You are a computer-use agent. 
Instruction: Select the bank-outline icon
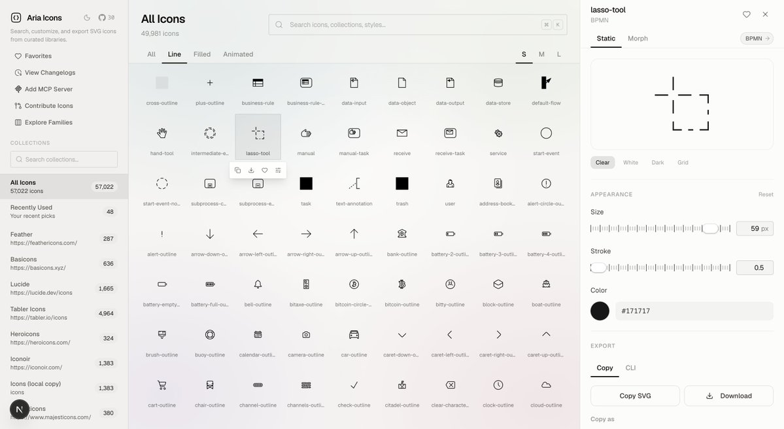click(402, 238)
